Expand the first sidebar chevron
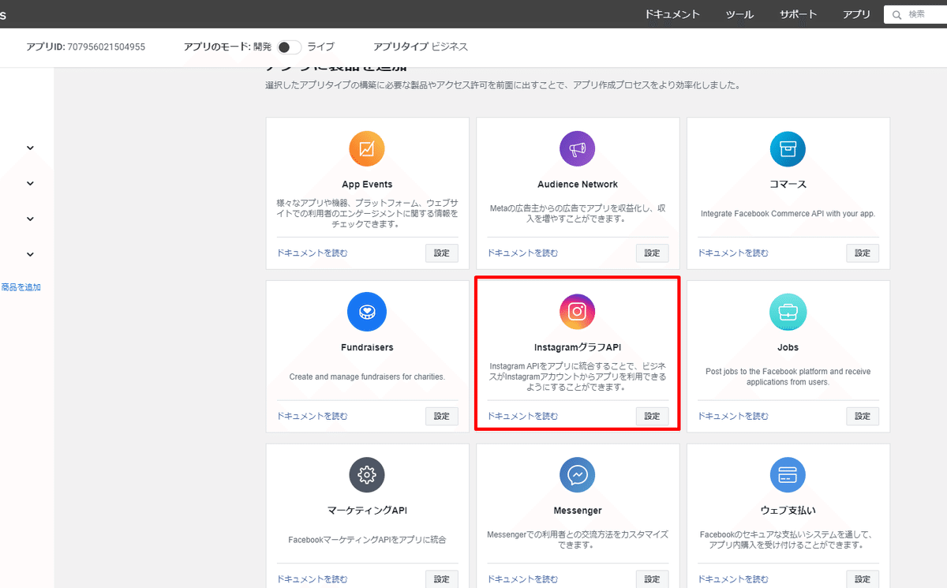Screen dimensions: 947x588 click(30, 148)
